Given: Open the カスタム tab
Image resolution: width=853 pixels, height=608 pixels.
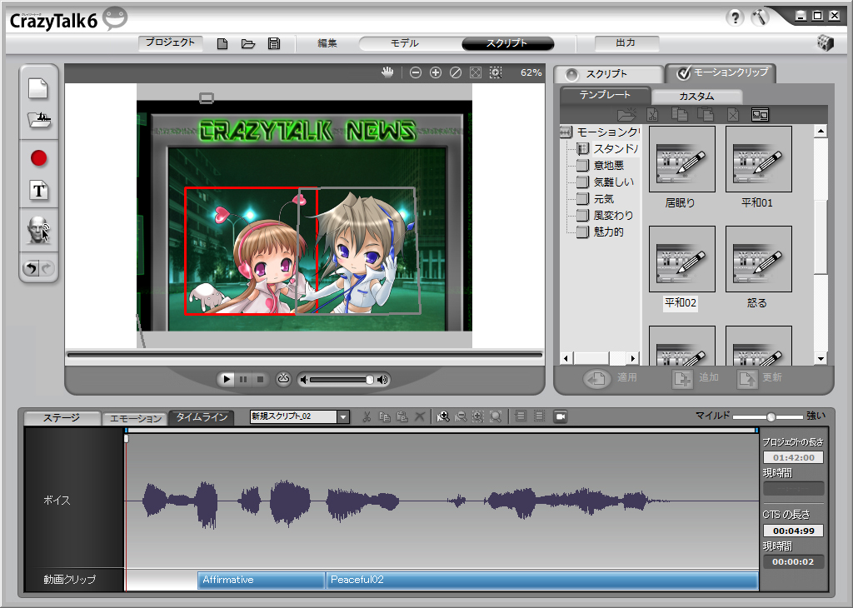Looking at the screenshot, I should click(x=696, y=97).
